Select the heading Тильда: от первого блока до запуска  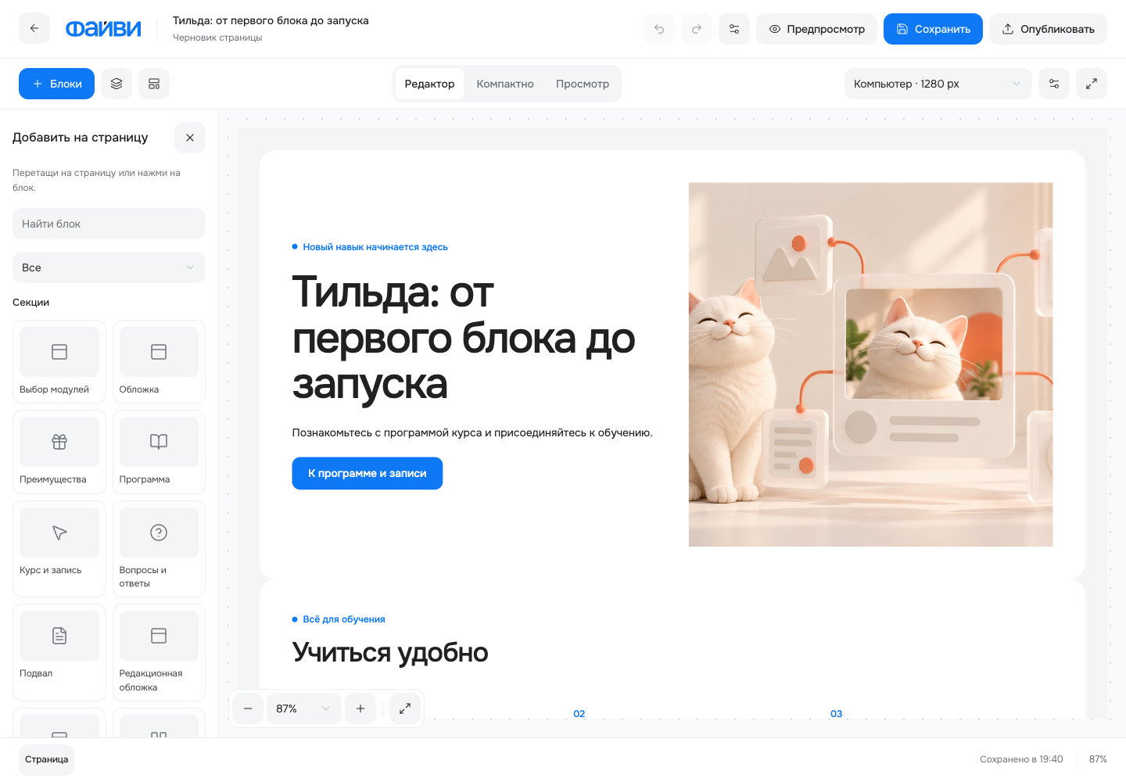pyautogui.click(x=464, y=338)
